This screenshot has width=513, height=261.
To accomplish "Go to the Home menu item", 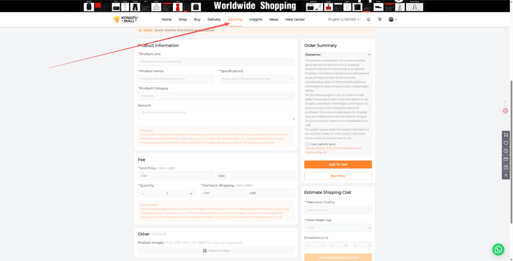I will (x=166, y=19).
